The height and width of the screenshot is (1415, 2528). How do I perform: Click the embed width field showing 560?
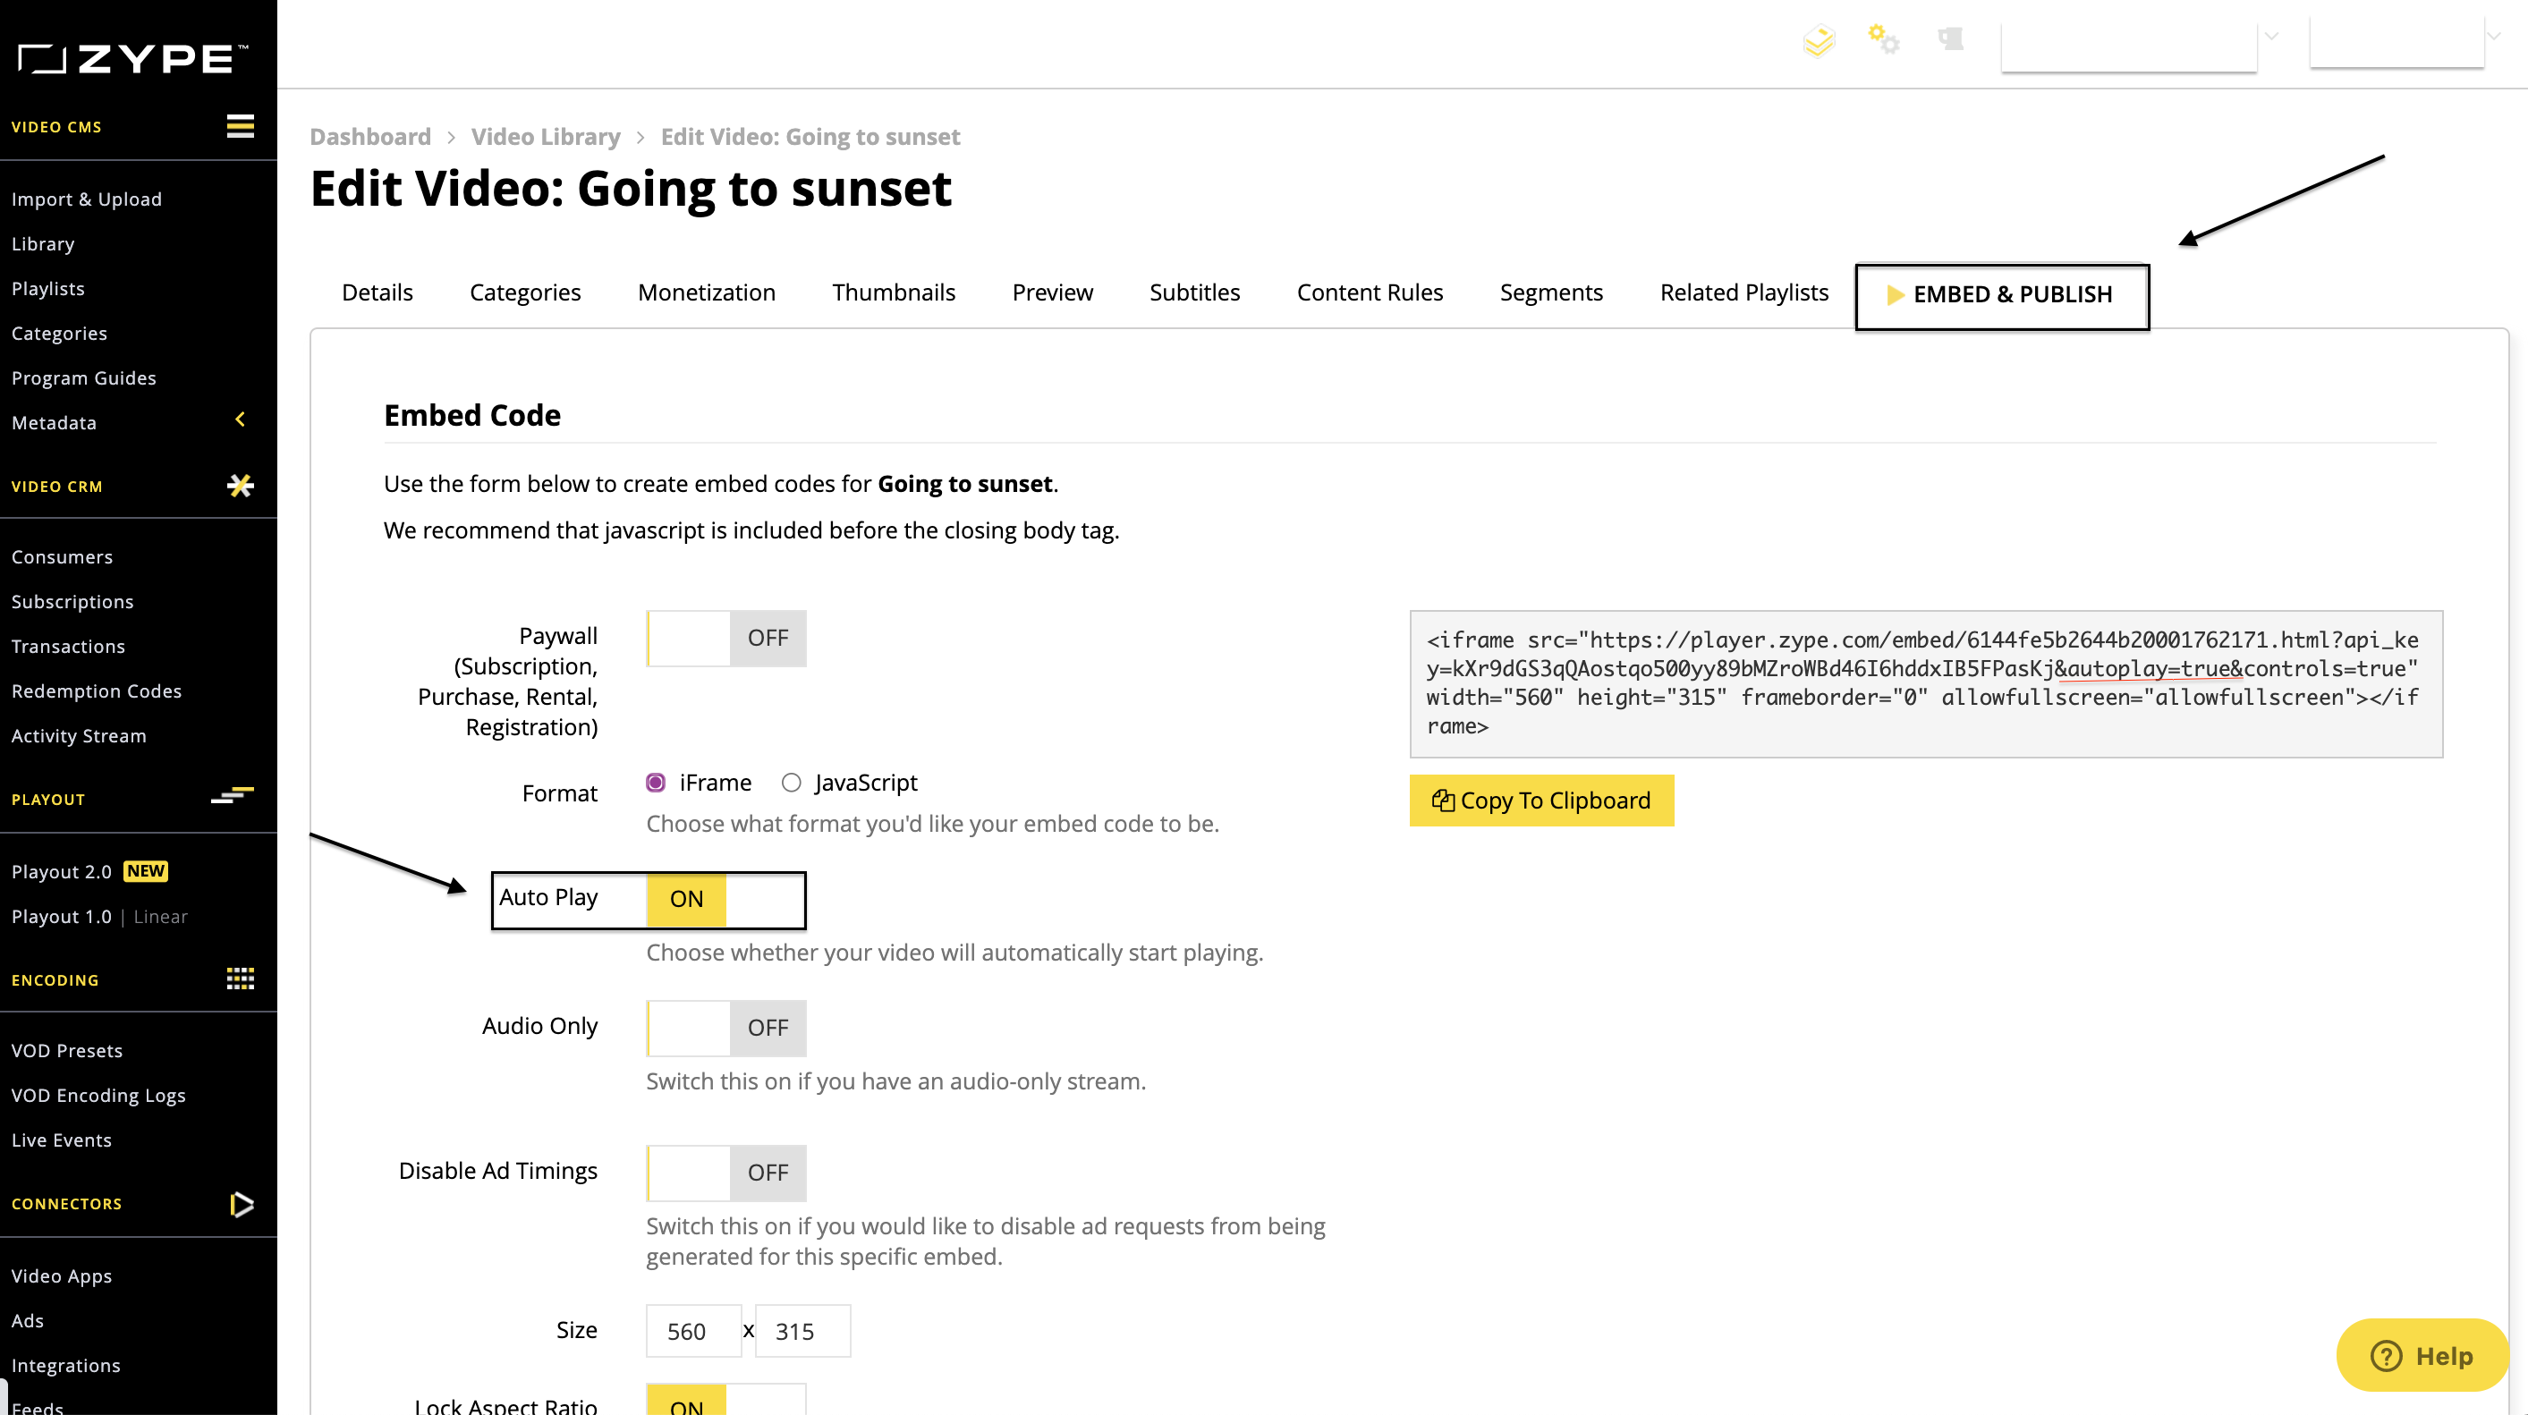(694, 1331)
